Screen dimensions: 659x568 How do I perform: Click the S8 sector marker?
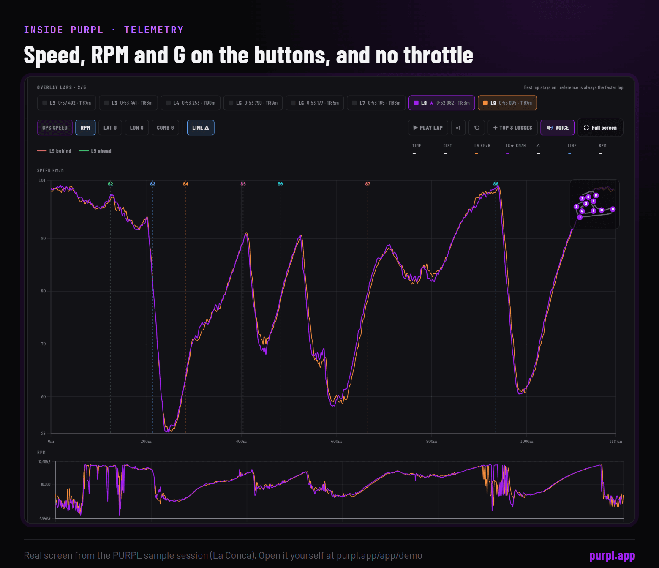(496, 184)
